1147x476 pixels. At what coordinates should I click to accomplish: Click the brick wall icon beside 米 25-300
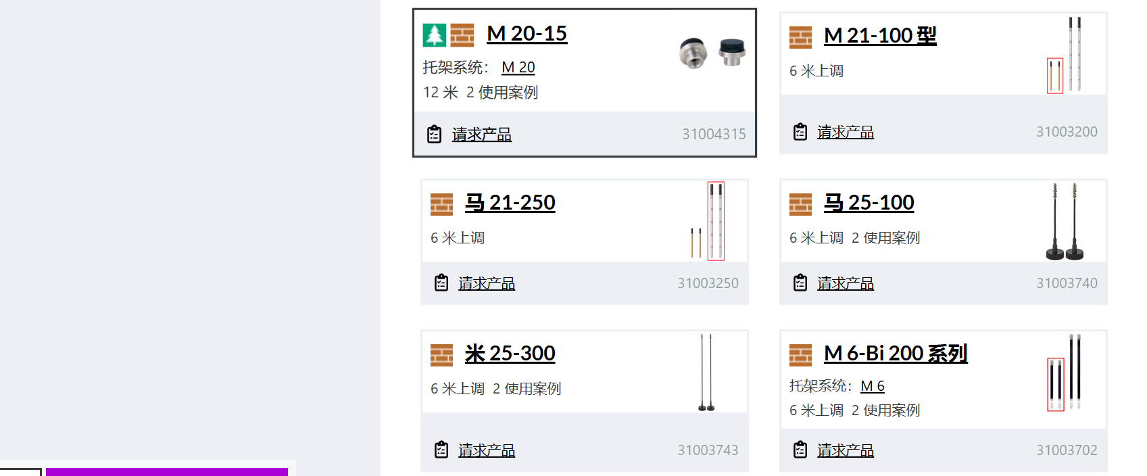pyautogui.click(x=441, y=355)
